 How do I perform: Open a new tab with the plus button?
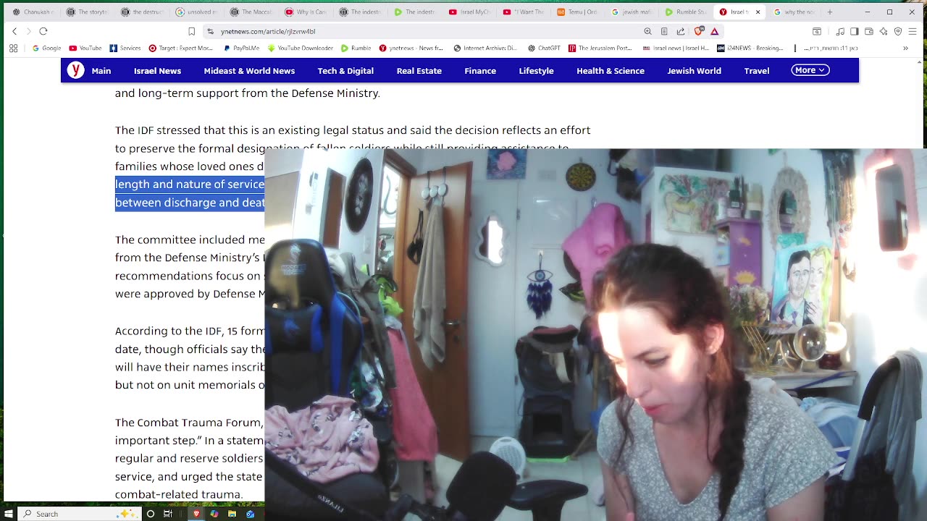click(x=830, y=12)
